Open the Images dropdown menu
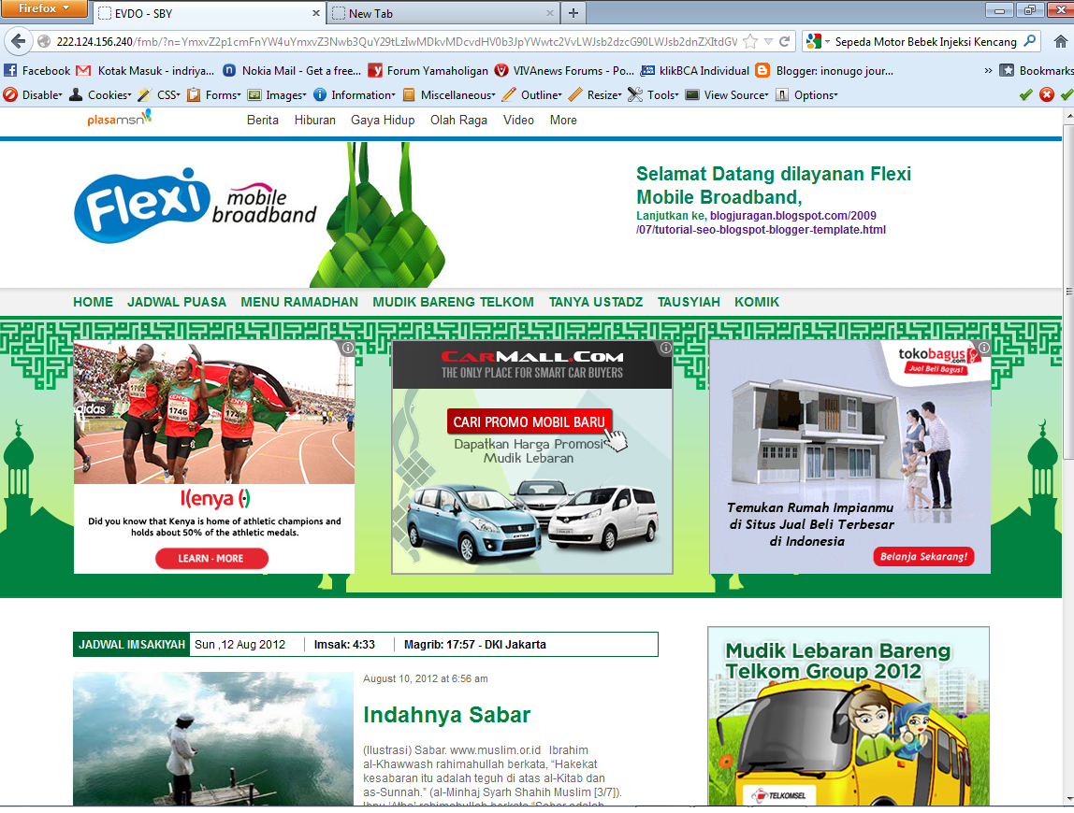This screenshot has width=1074, height=813. click(277, 95)
